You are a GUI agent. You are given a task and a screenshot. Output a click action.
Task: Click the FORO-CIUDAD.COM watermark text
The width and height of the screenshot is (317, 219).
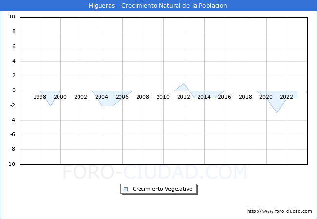coord(155,172)
